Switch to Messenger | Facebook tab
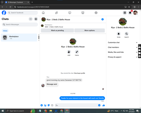This screenshot has width=141, height=113. 17,2
